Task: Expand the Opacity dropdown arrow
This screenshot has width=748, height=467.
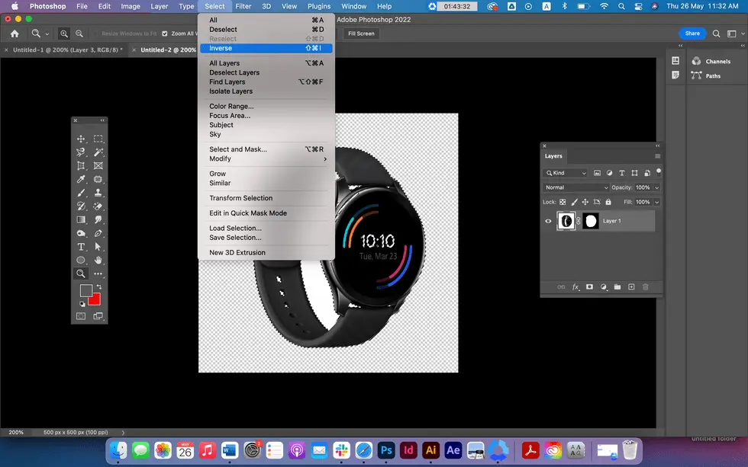Action: pyautogui.click(x=656, y=187)
